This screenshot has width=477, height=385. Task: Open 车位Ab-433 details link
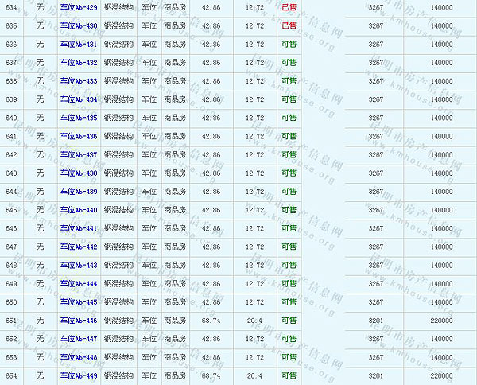[x=79, y=81]
